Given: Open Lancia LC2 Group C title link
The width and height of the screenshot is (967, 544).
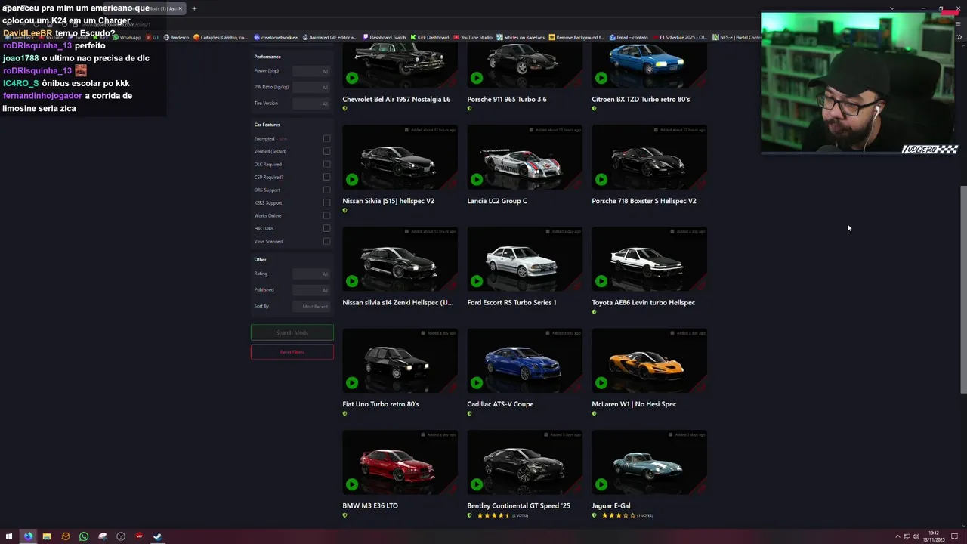Looking at the screenshot, I should pos(497,201).
